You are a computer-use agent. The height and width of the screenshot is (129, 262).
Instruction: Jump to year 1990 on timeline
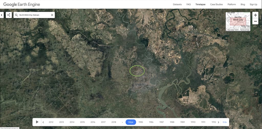193,122
